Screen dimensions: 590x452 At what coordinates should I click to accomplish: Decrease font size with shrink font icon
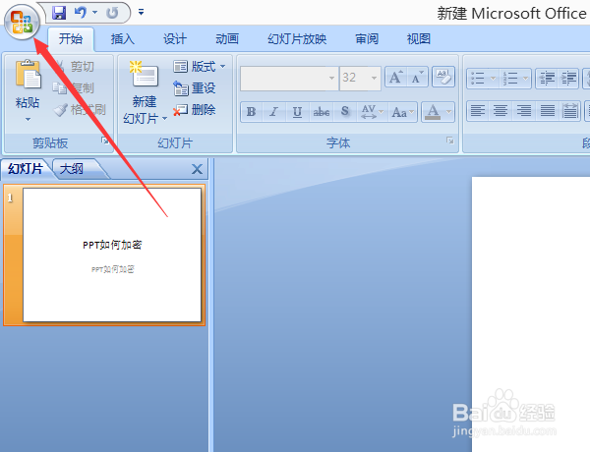coord(417,77)
